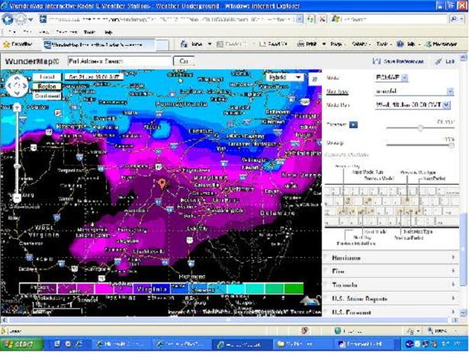Click the red Stop loading icon

[x=322, y=19]
